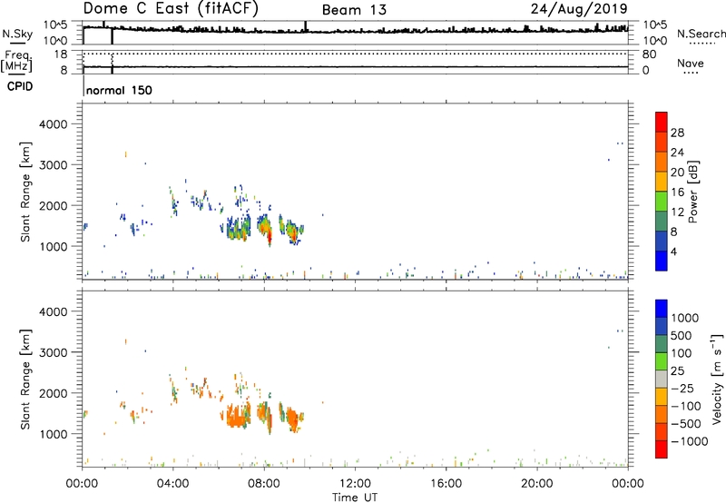Image resolution: width=726 pixels, height=503 pixels.
Task: Click the "18" frequency tick label
Action: (x=61, y=54)
